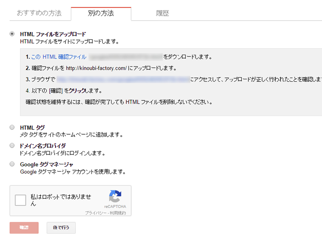Screen dimensions: 322x246
Task: Click the 後で行う button
Action: pos(61,227)
